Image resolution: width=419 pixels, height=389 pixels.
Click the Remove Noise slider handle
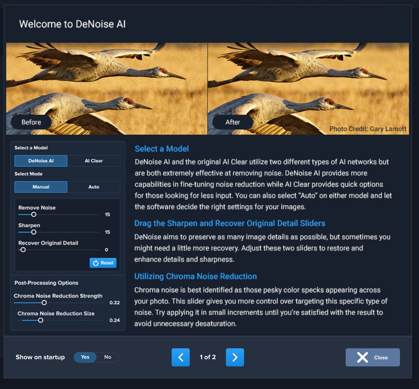pos(34,214)
